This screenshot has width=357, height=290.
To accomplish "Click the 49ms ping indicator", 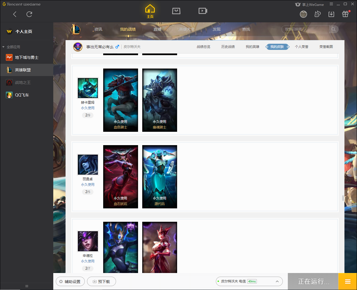I will [252, 281].
